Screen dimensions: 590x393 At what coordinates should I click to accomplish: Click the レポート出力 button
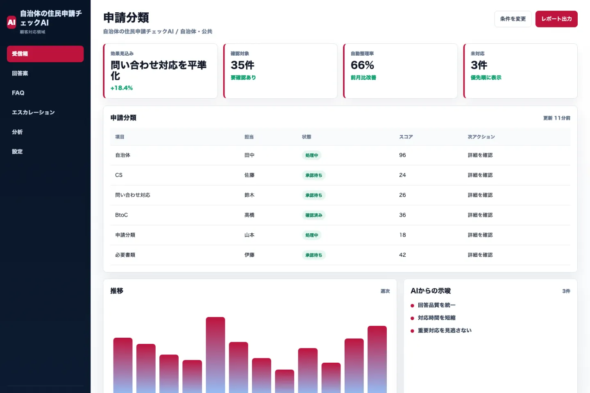pyautogui.click(x=556, y=19)
